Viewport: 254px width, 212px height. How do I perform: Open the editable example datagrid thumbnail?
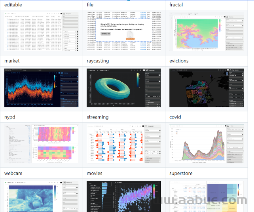tap(41, 31)
